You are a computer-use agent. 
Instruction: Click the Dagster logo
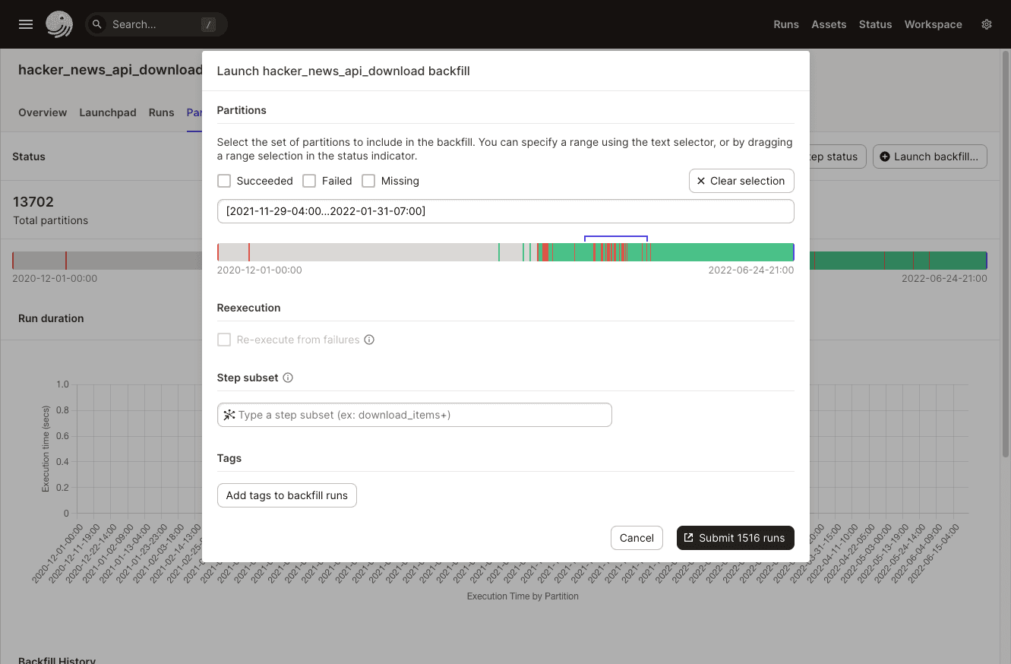coord(59,24)
